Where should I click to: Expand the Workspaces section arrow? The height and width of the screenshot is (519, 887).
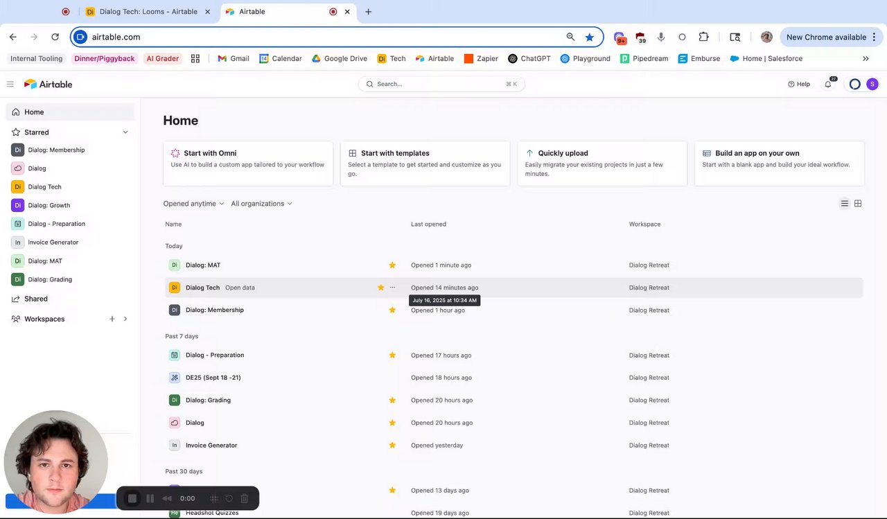[x=125, y=319]
